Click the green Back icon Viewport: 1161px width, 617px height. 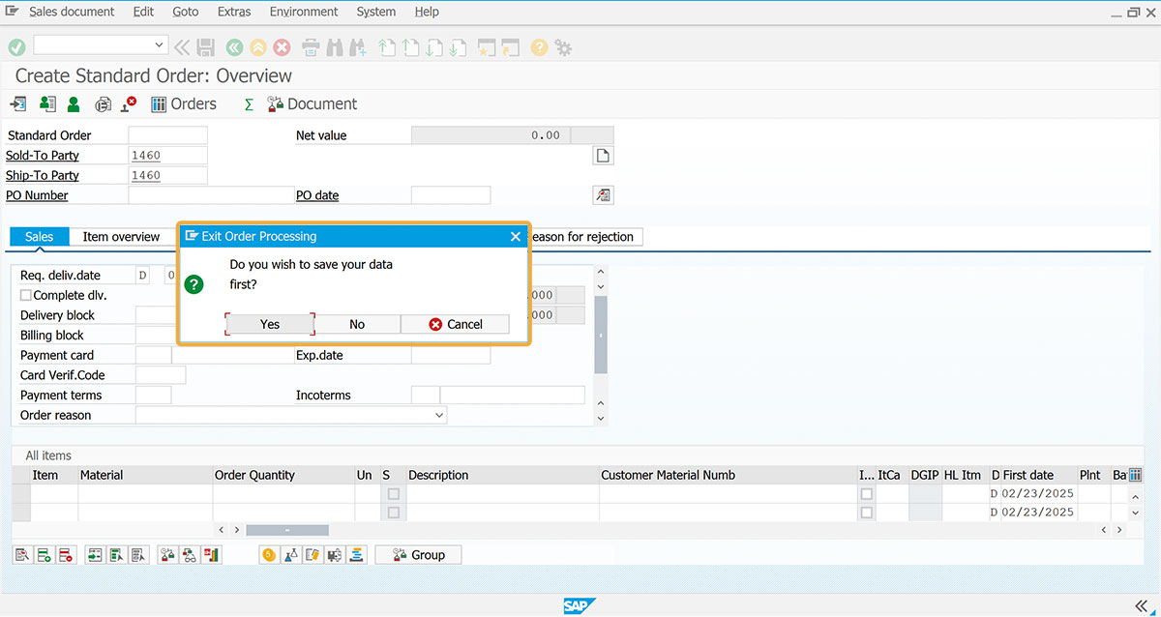(x=234, y=46)
